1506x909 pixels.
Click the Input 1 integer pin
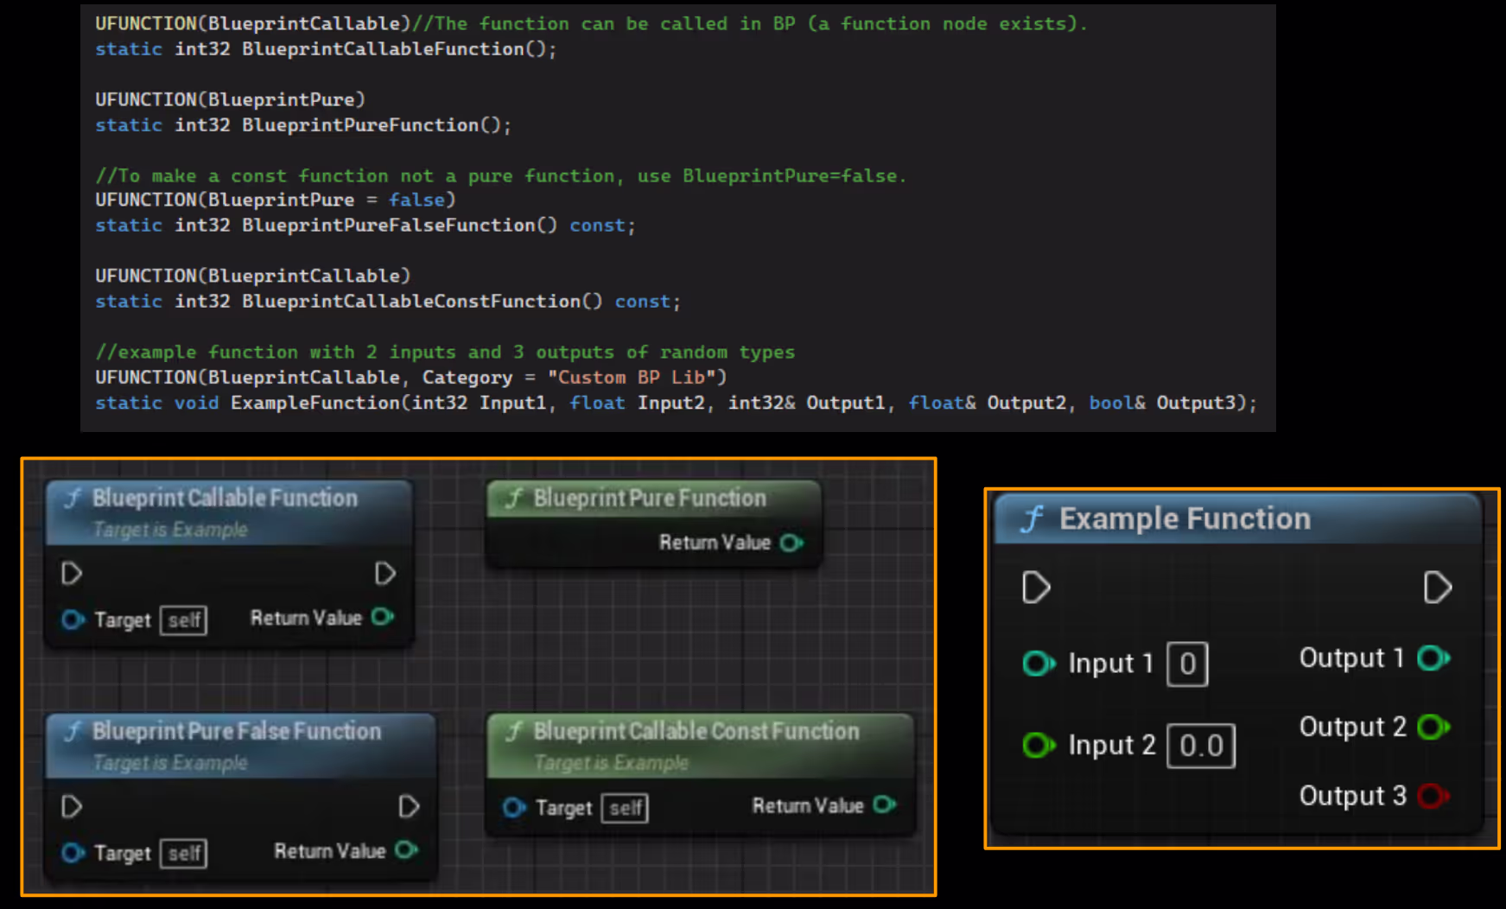(1039, 664)
